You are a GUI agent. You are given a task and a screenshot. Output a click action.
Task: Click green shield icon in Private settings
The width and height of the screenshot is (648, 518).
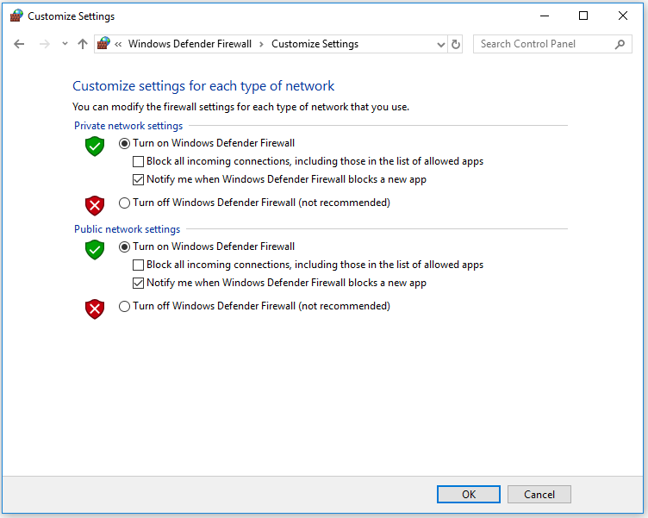[x=95, y=147]
